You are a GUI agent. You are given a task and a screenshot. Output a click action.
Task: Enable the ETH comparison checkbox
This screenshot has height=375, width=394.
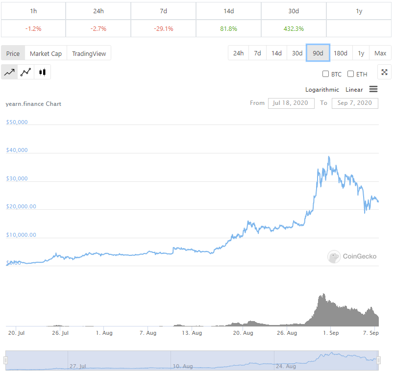[350, 74]
